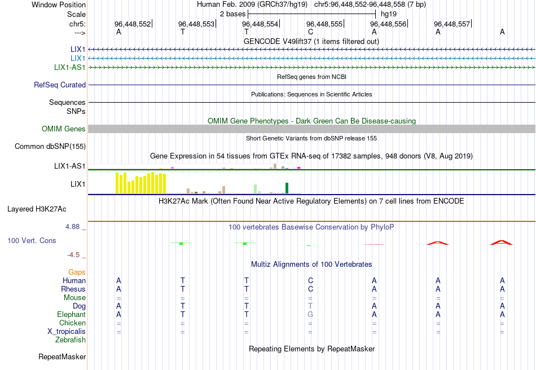Click the Zebrafish species row label

[x=71, y=340]
